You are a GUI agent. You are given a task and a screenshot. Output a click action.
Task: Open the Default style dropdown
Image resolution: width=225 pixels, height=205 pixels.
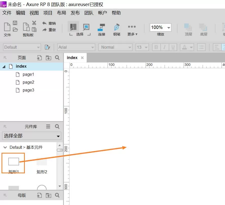click(x=22, y=47)
